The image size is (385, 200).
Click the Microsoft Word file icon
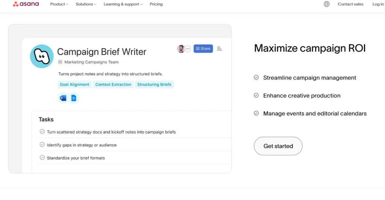[63, 98]
